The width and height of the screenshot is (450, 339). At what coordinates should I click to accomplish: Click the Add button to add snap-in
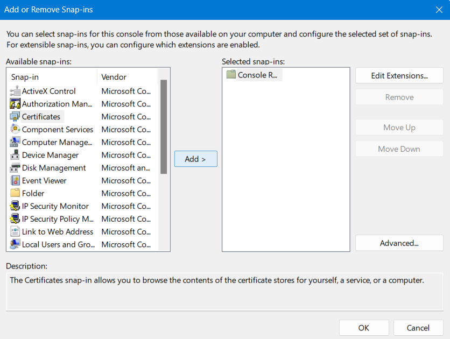195,159
